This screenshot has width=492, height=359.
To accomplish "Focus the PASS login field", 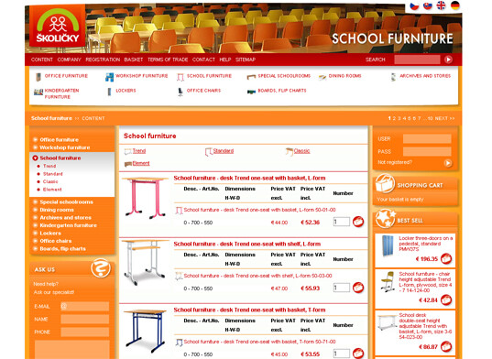I will (427, 151).
